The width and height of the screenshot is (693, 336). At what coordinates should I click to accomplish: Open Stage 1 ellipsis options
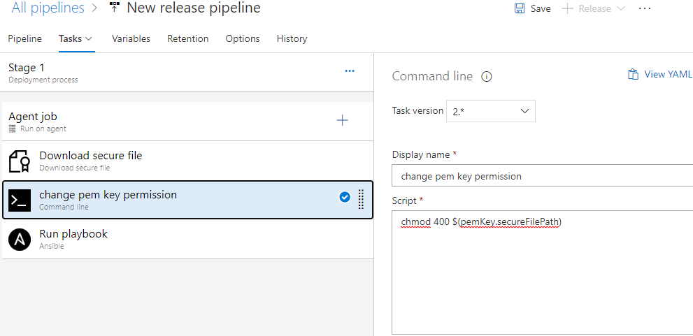350,71
